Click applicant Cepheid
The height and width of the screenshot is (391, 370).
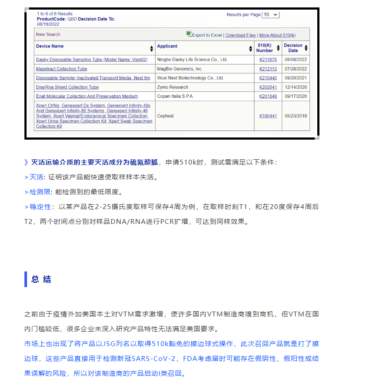point(165,116)
